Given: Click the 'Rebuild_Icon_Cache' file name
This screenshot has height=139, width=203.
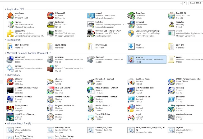Looking at the screenshot, I should point(104,127).
